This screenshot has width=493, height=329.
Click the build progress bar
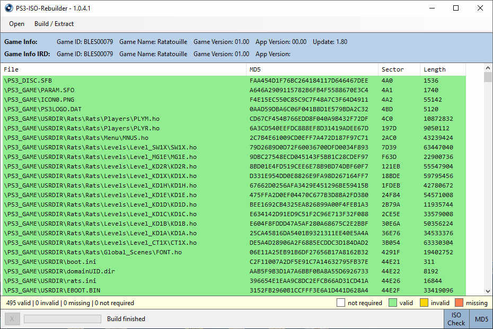(62, 319)
